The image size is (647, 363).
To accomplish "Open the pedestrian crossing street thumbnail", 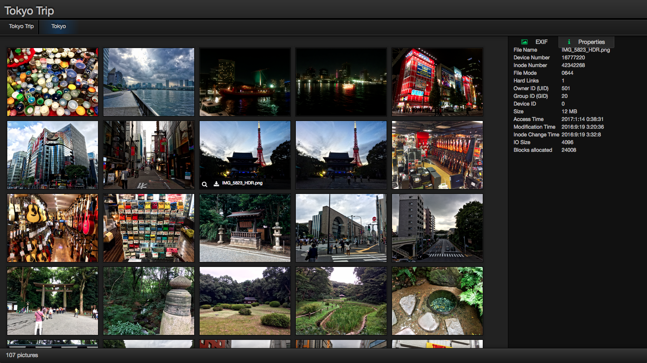I will [x=341, y=228].
